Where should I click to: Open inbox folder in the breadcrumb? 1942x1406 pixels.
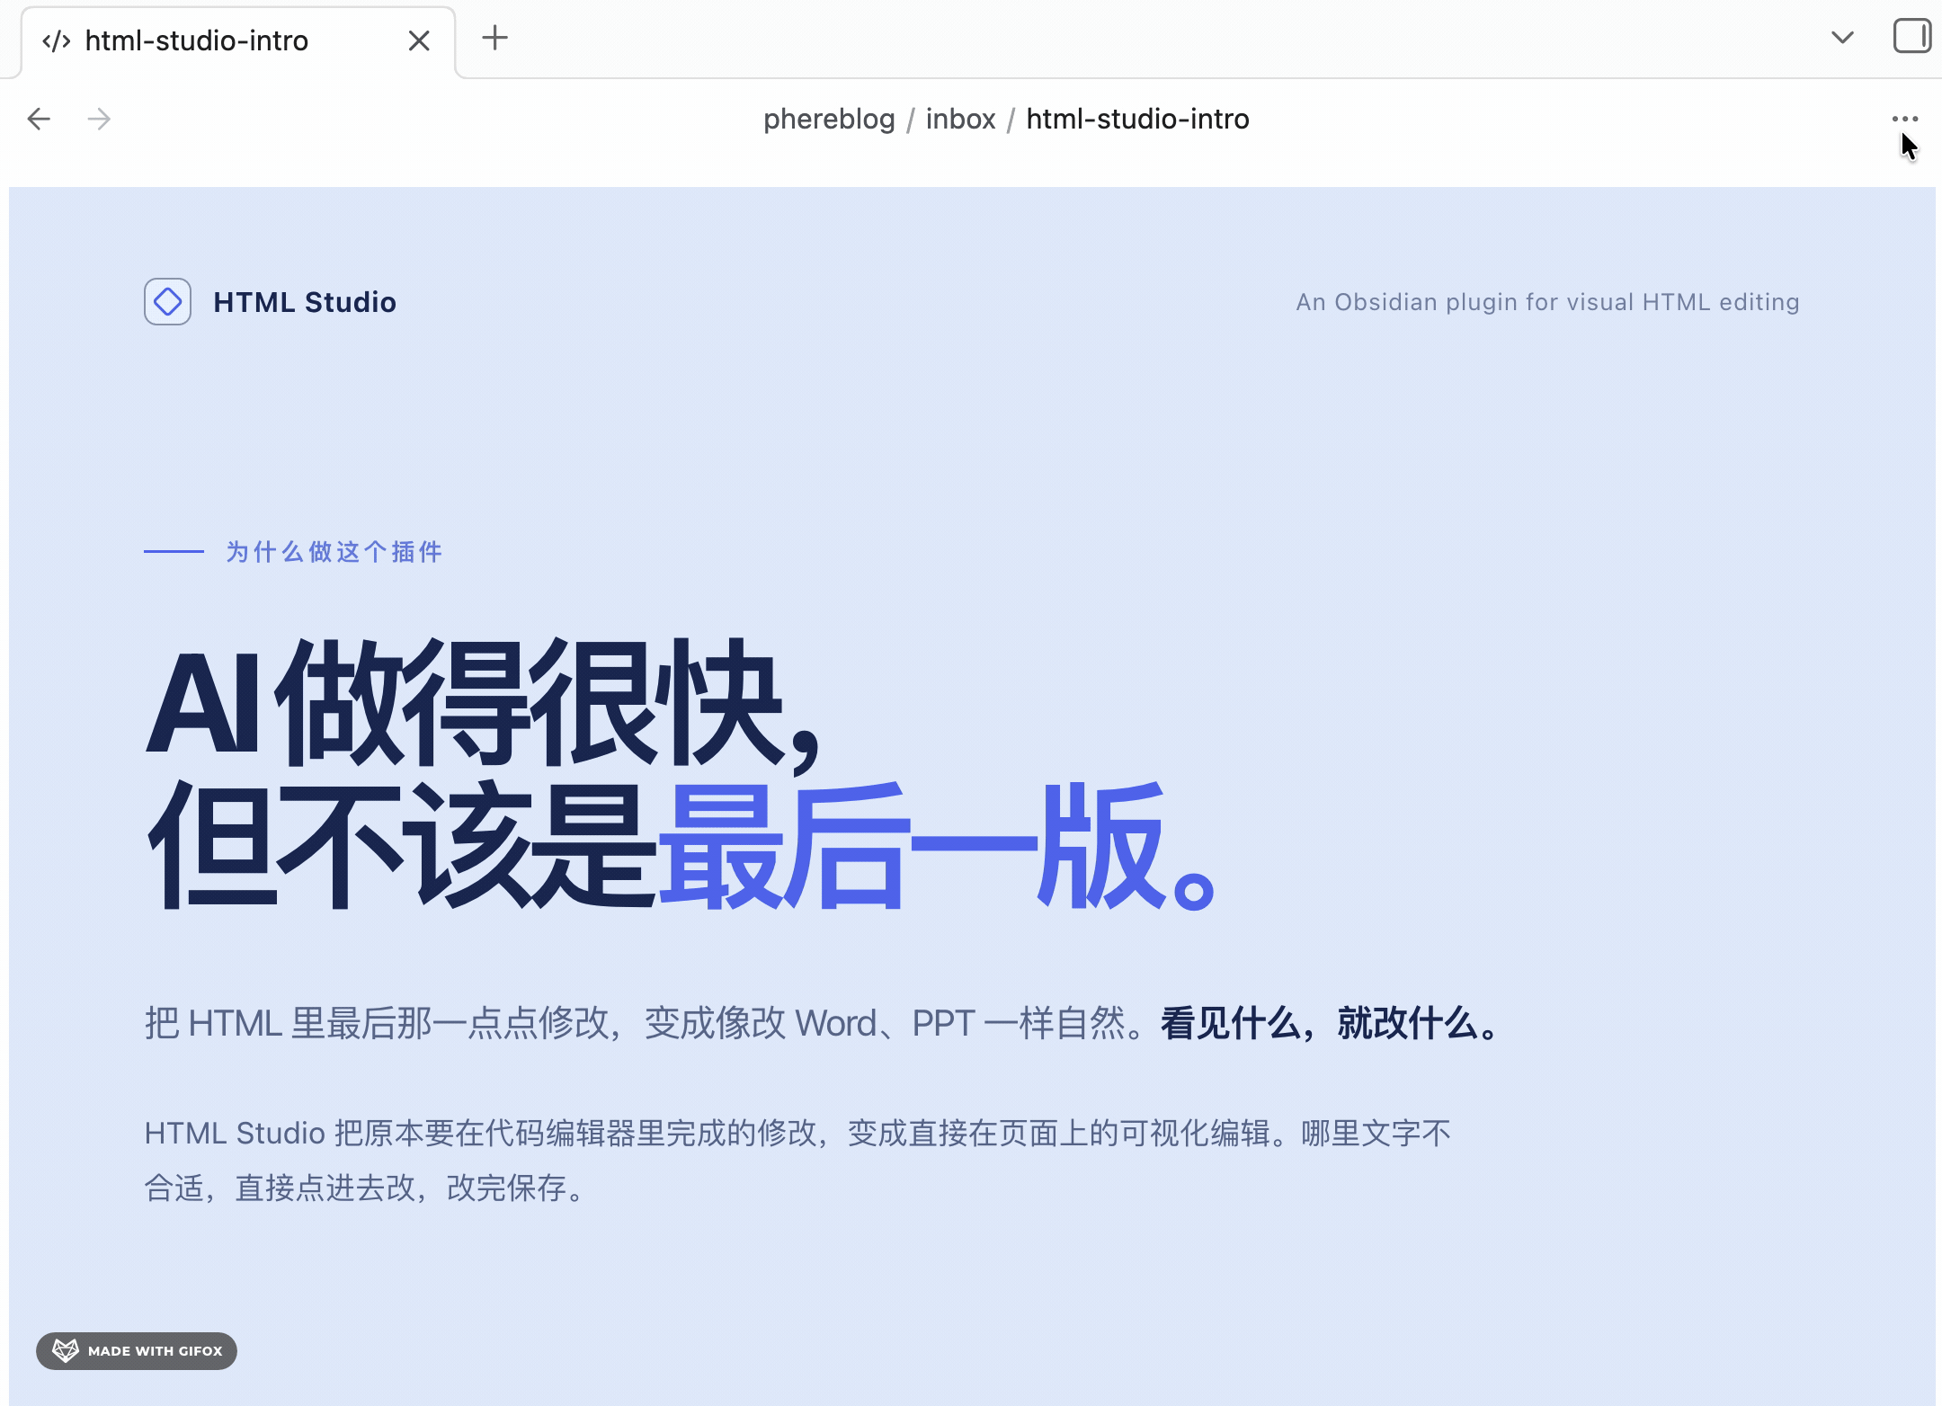coord(960,119)
